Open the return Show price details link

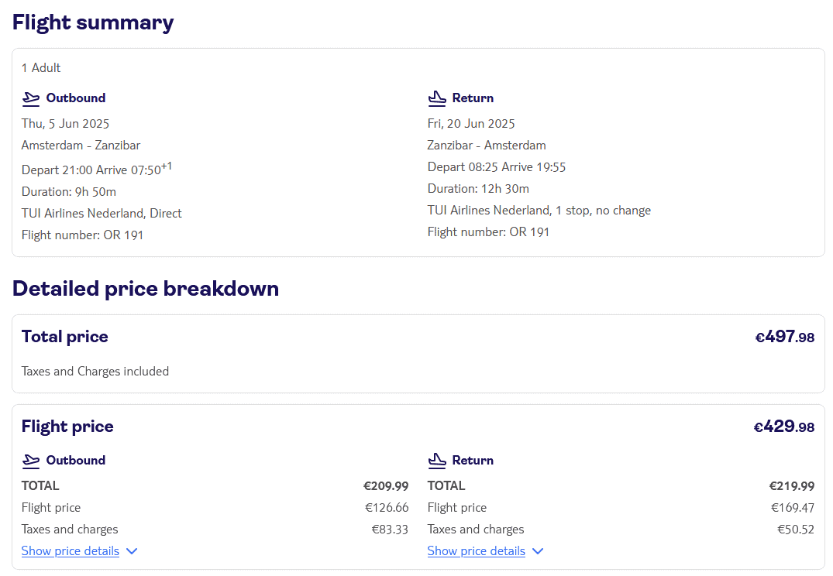(477, 551)
